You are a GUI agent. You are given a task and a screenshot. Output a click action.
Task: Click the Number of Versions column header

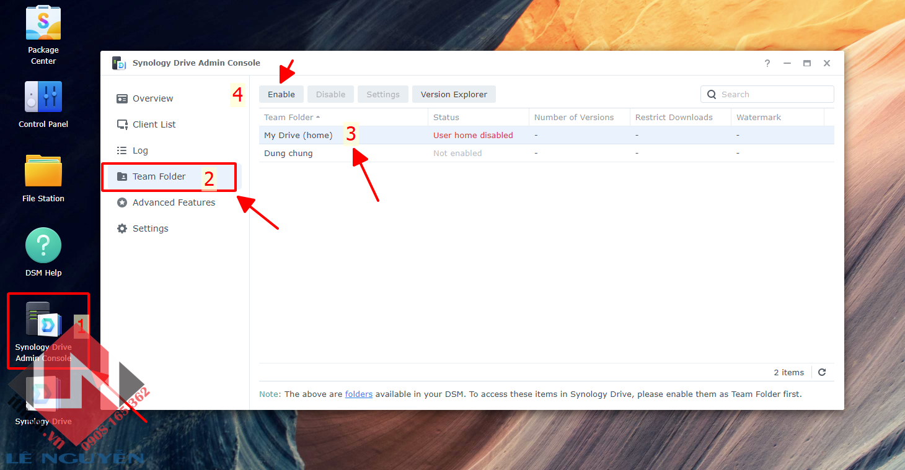[x=580, y=117]
